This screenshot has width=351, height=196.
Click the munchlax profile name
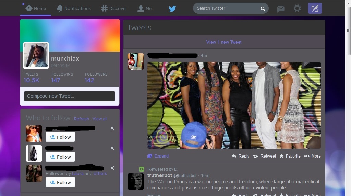coord(65,59)
